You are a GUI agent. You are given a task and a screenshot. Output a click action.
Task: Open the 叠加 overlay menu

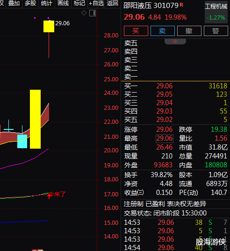[14, 3]
